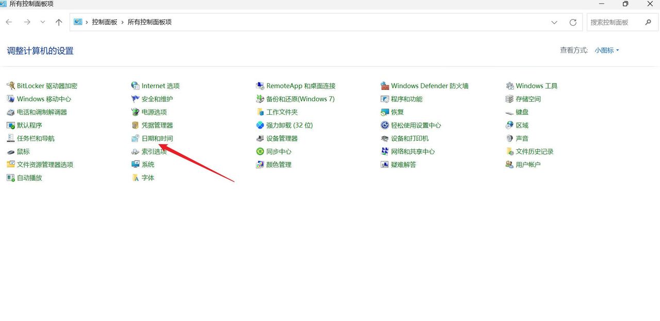Expand the chevron after 控制面板 breadcrumb

[123, 22]
